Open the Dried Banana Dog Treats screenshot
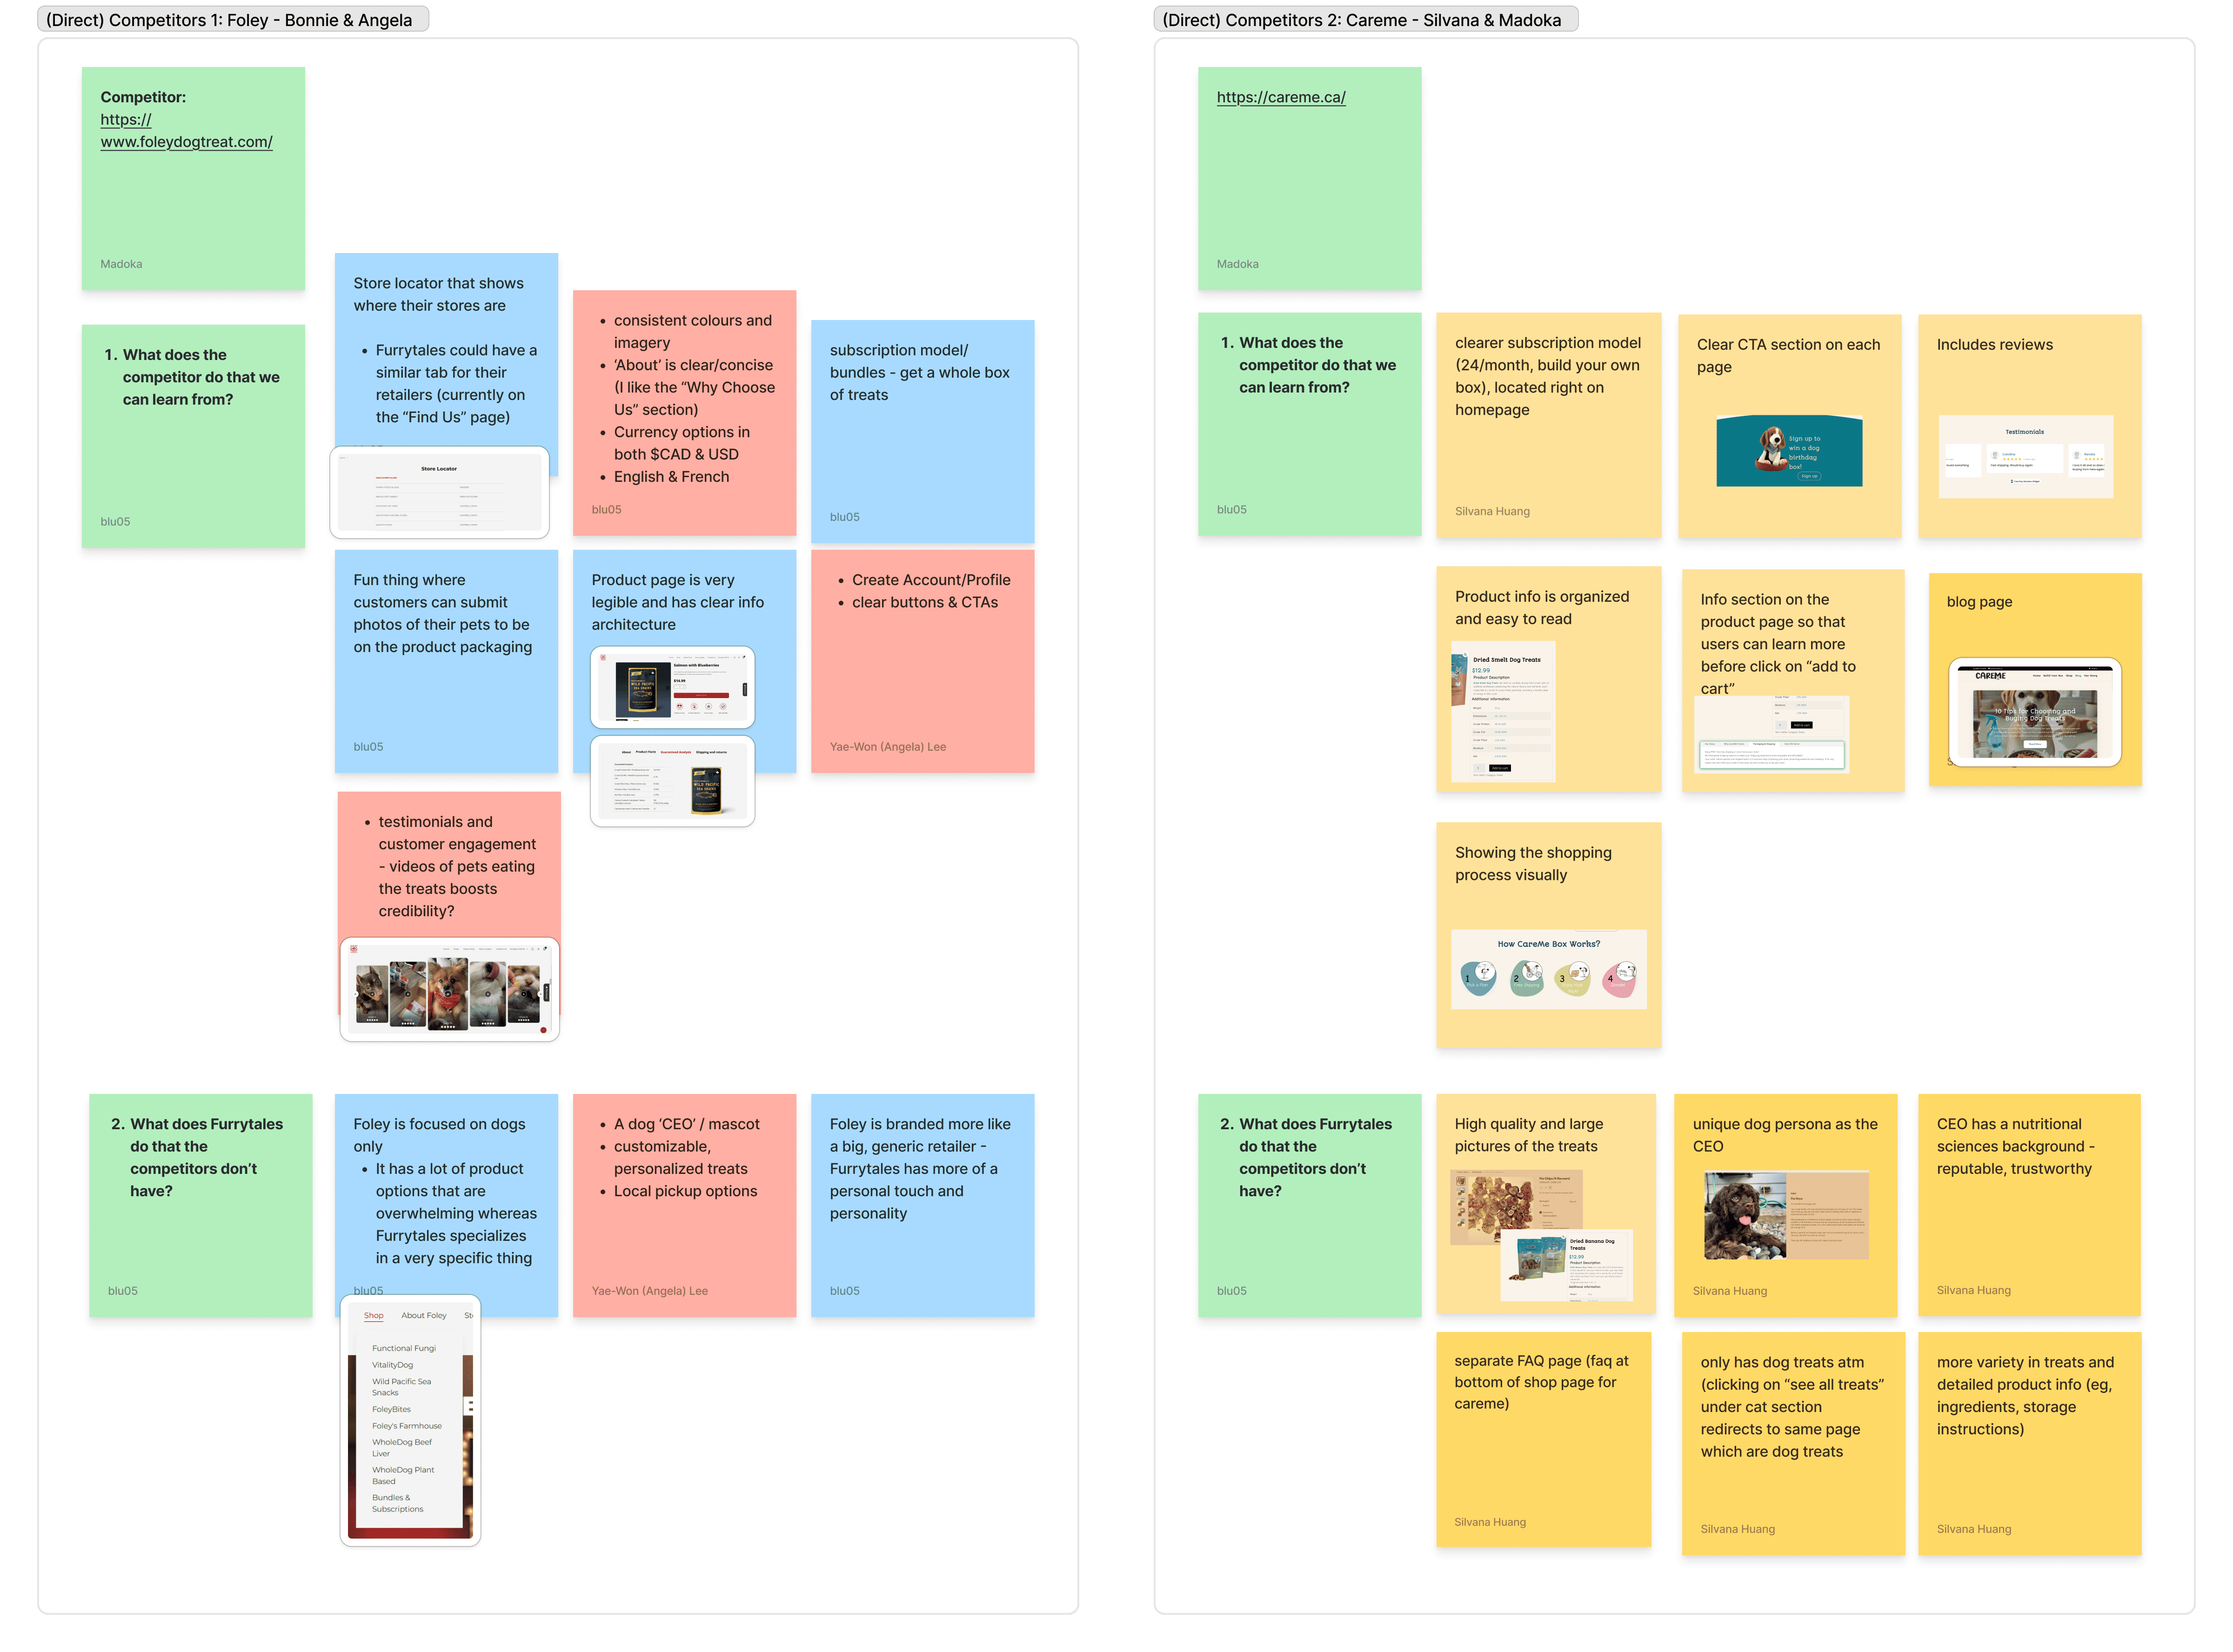 pyautogui.click(x=1566, y=1265)
